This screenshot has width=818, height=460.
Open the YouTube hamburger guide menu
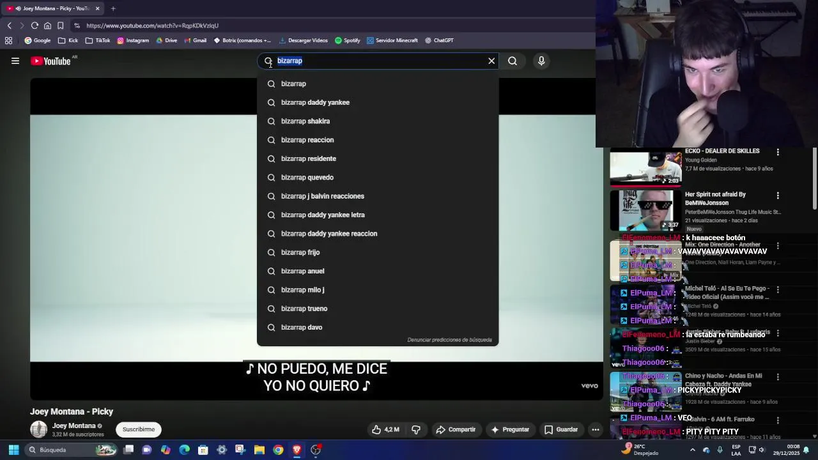[x=15, y=61]
